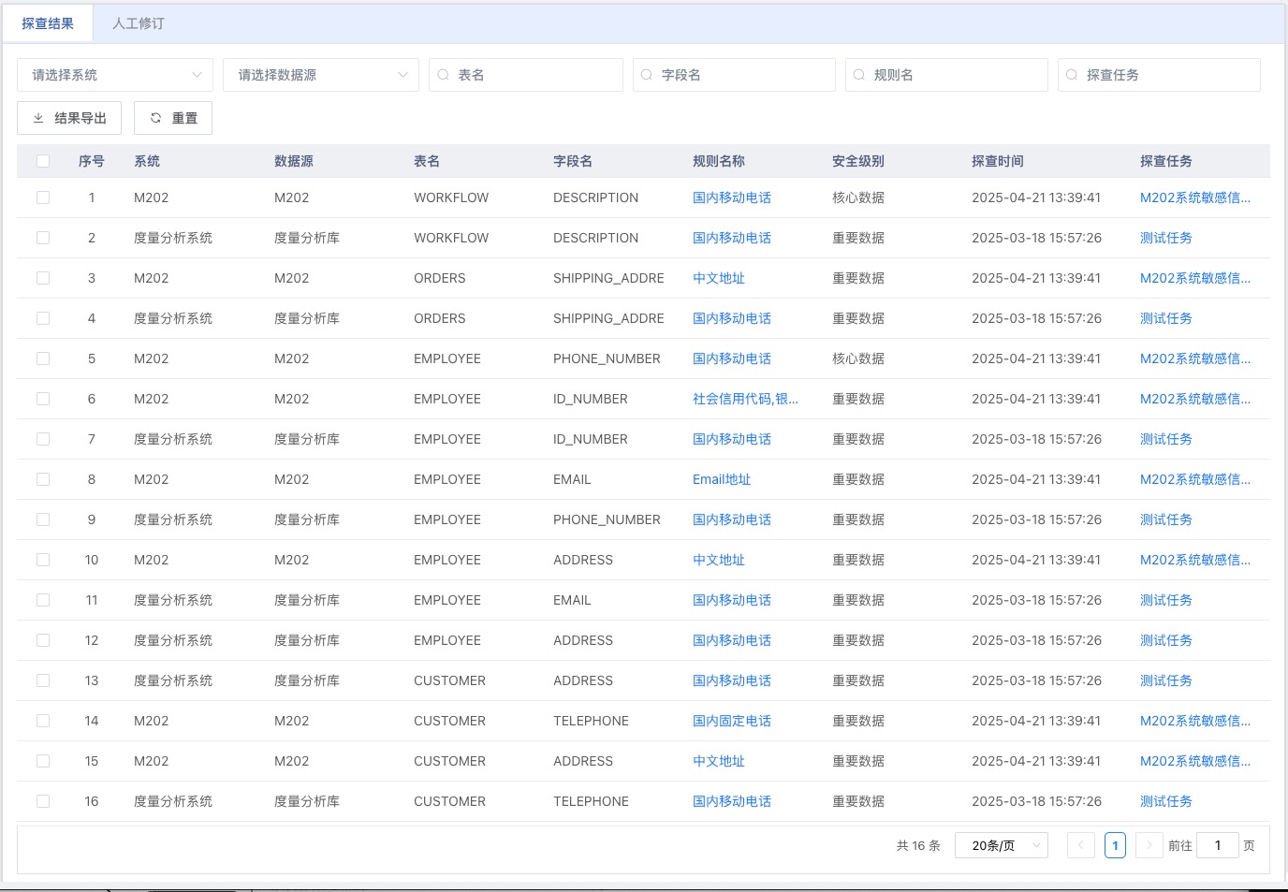The width and height of the screenshot is (1288, 892).
Task: Switch to the 人工修订 tab
Action: 139,23
